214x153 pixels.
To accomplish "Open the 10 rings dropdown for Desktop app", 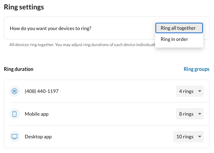I will (188, 137).
